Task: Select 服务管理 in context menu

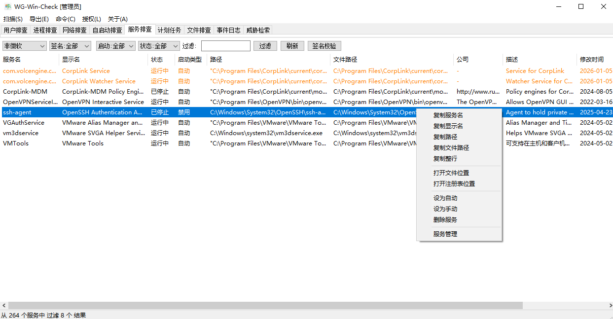Action: tap(445, 234)
